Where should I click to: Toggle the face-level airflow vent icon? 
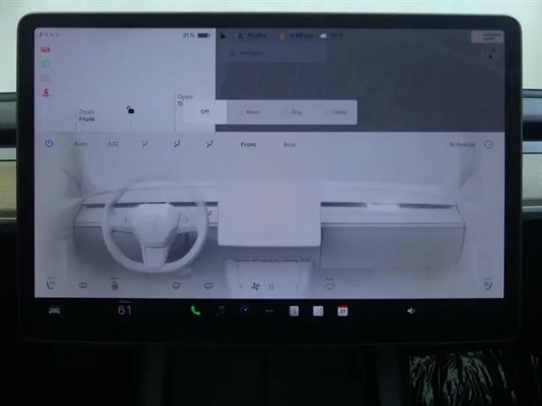tap(177, 144)
